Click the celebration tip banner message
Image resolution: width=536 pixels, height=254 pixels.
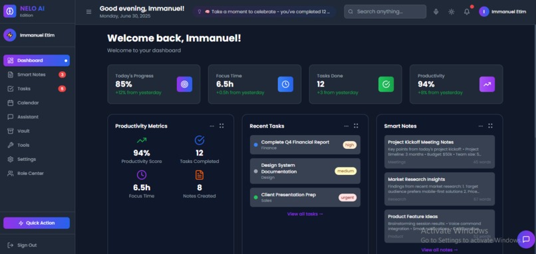click(264, 11)
